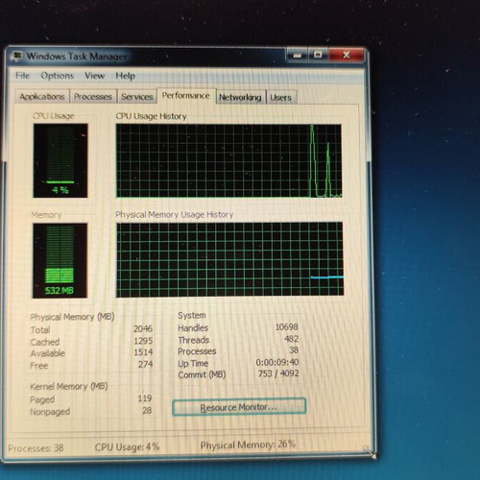Open the Help menu
The height and width of the screenshot is (480, 480).
point(125,76)
